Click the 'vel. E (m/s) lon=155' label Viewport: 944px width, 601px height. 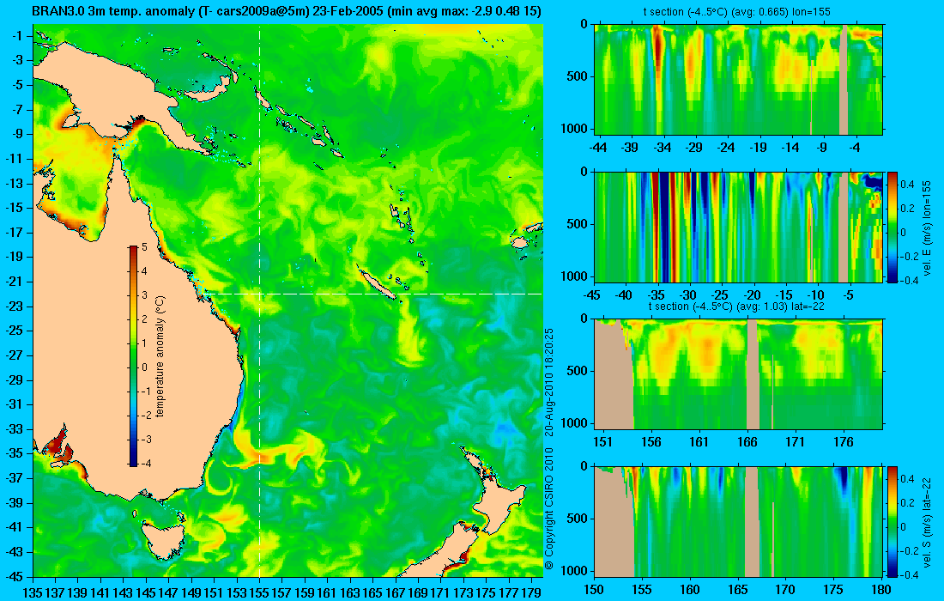927,228
